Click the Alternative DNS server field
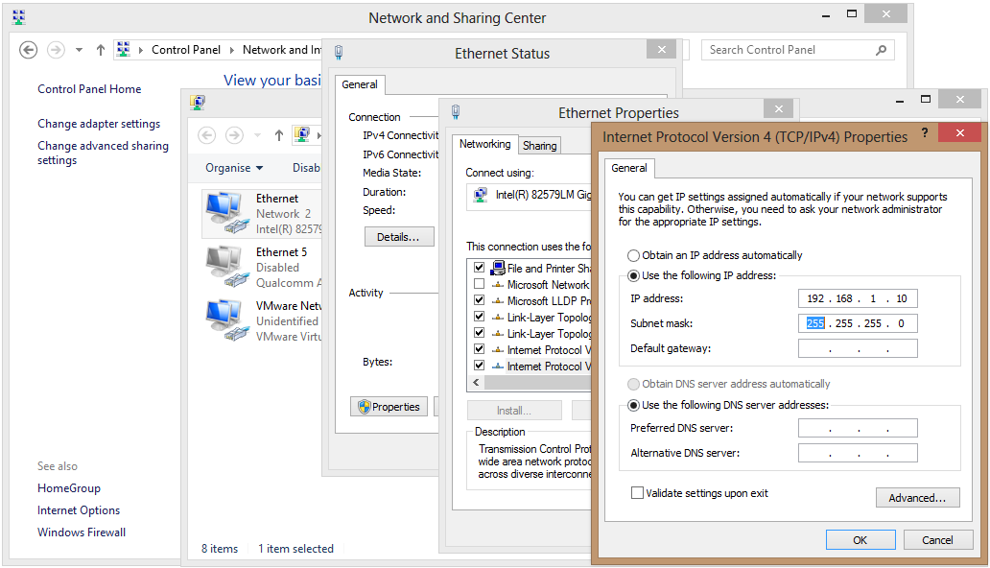This screenshot has height=568, width=990. tap(858, 453)
